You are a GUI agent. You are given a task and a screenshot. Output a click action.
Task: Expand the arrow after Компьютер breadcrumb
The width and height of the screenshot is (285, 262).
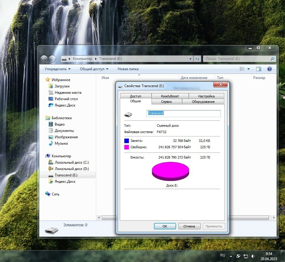(x=96, y=59)
